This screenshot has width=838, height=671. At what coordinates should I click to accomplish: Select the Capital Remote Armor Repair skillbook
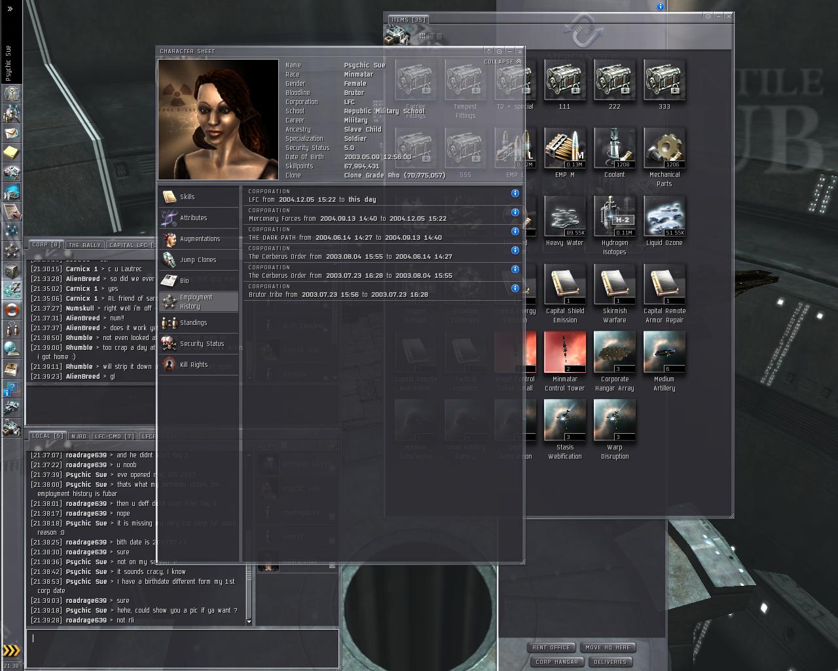point(665,294)
